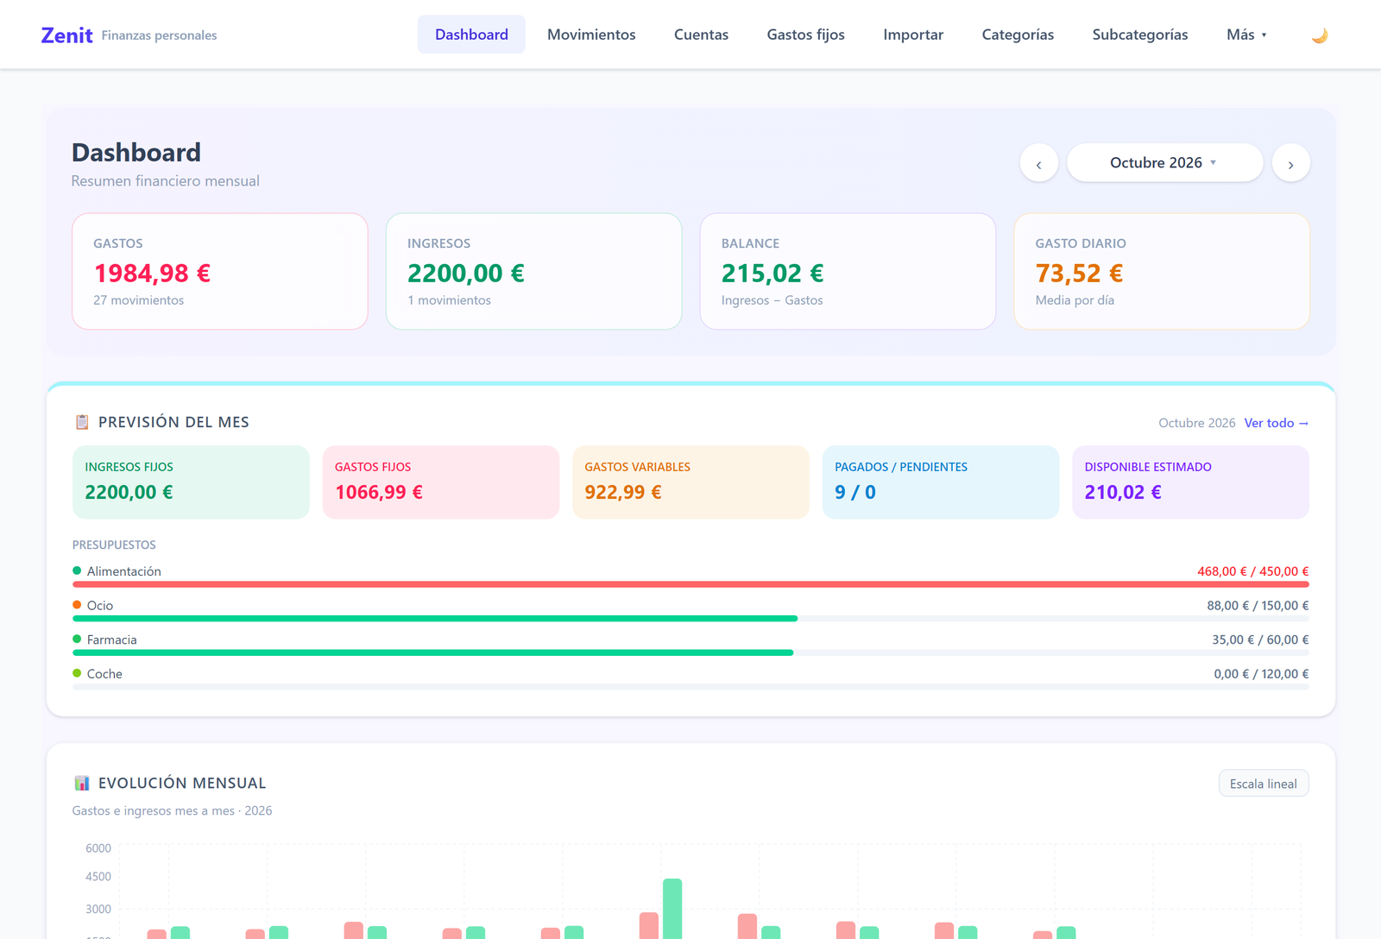Click the Ver todo link
1381x939 pixels.
point(1276,423)
